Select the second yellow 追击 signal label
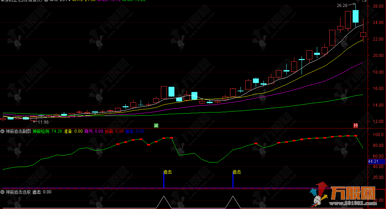The height and width of the screenshot is (209, 386). (237, 172)
